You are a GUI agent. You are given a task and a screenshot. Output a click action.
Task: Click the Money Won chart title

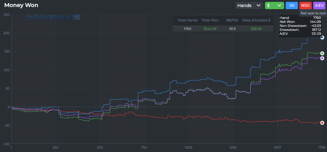tap(21, 5)
